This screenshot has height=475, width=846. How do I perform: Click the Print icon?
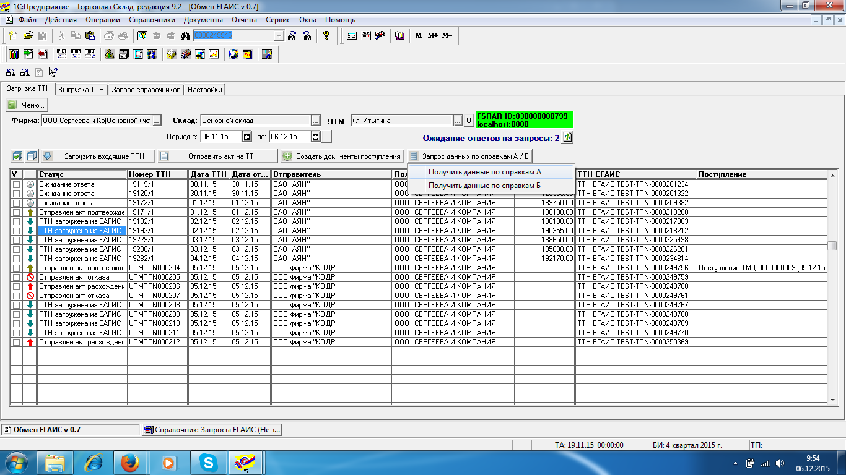point(109,36)
